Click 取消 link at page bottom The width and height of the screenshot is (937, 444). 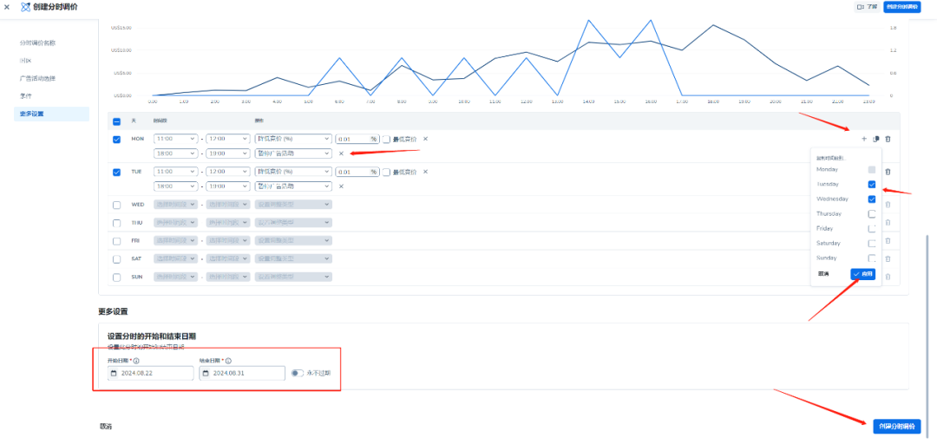click(106, 427)
